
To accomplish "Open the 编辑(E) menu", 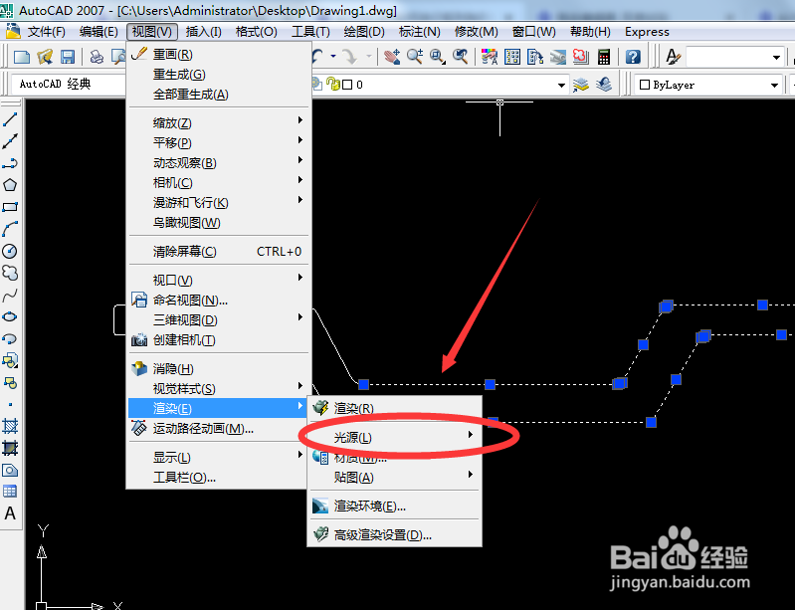I will tap(99, 32).
